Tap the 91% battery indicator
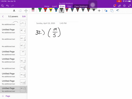 click(128, 1)
